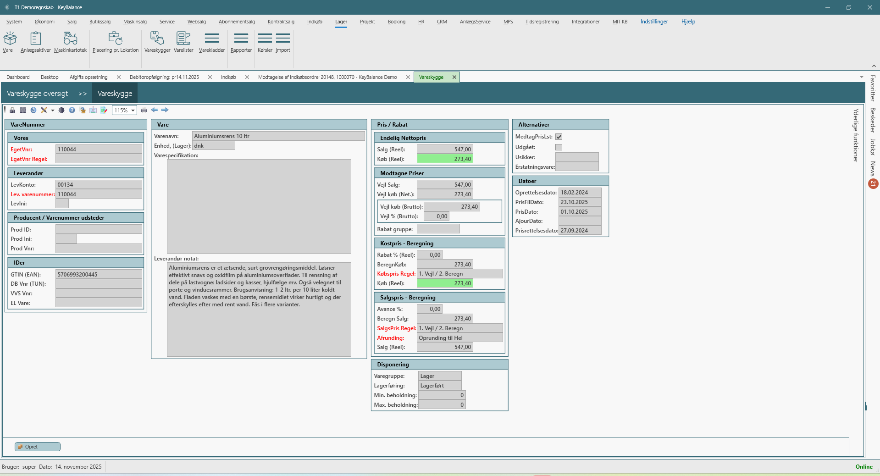
Task: Click the Anlægsaktiver ribbon icon
Action: point(35,42)
